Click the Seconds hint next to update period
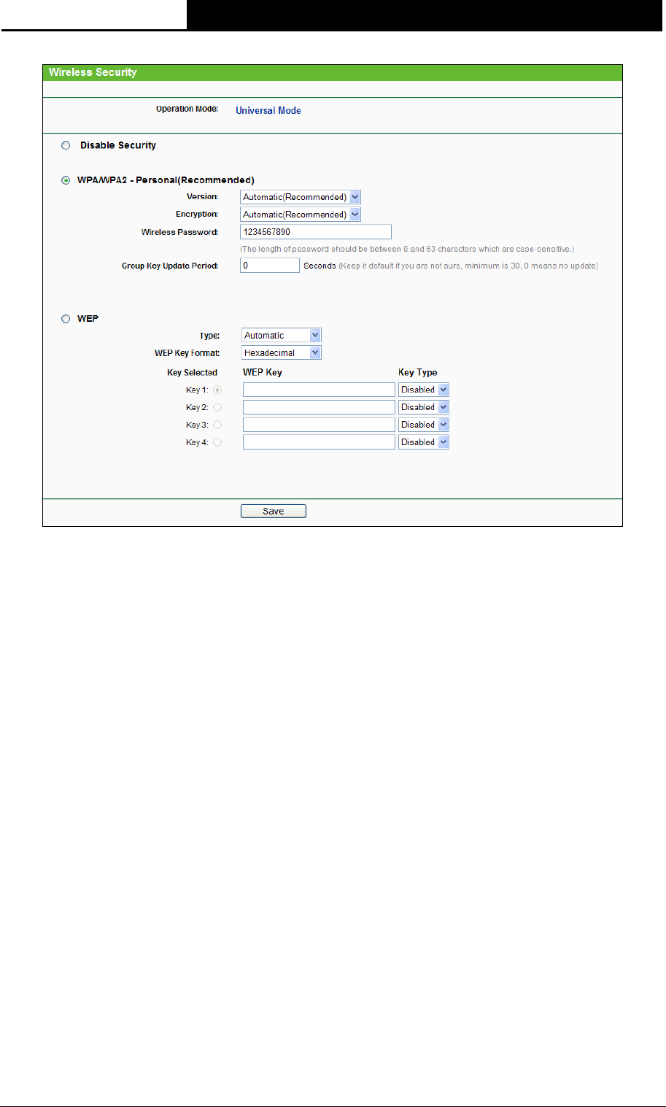Viewport: 666px width, 1107px height. tap(451, 266)
